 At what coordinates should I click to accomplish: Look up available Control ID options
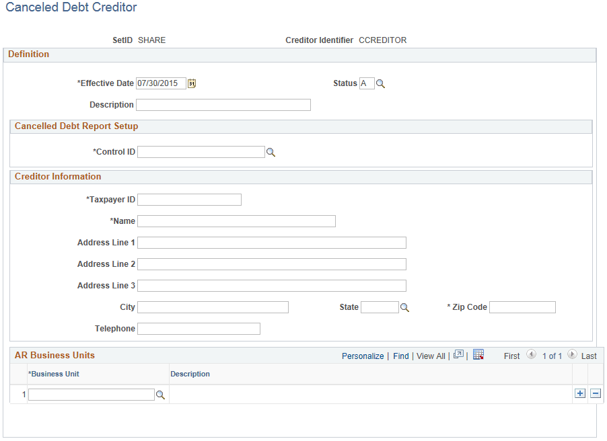[x=271, y=151]
